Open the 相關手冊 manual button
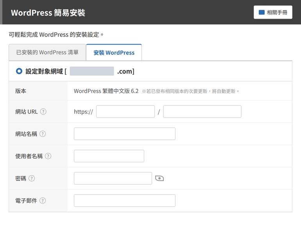 click(273, 12)
